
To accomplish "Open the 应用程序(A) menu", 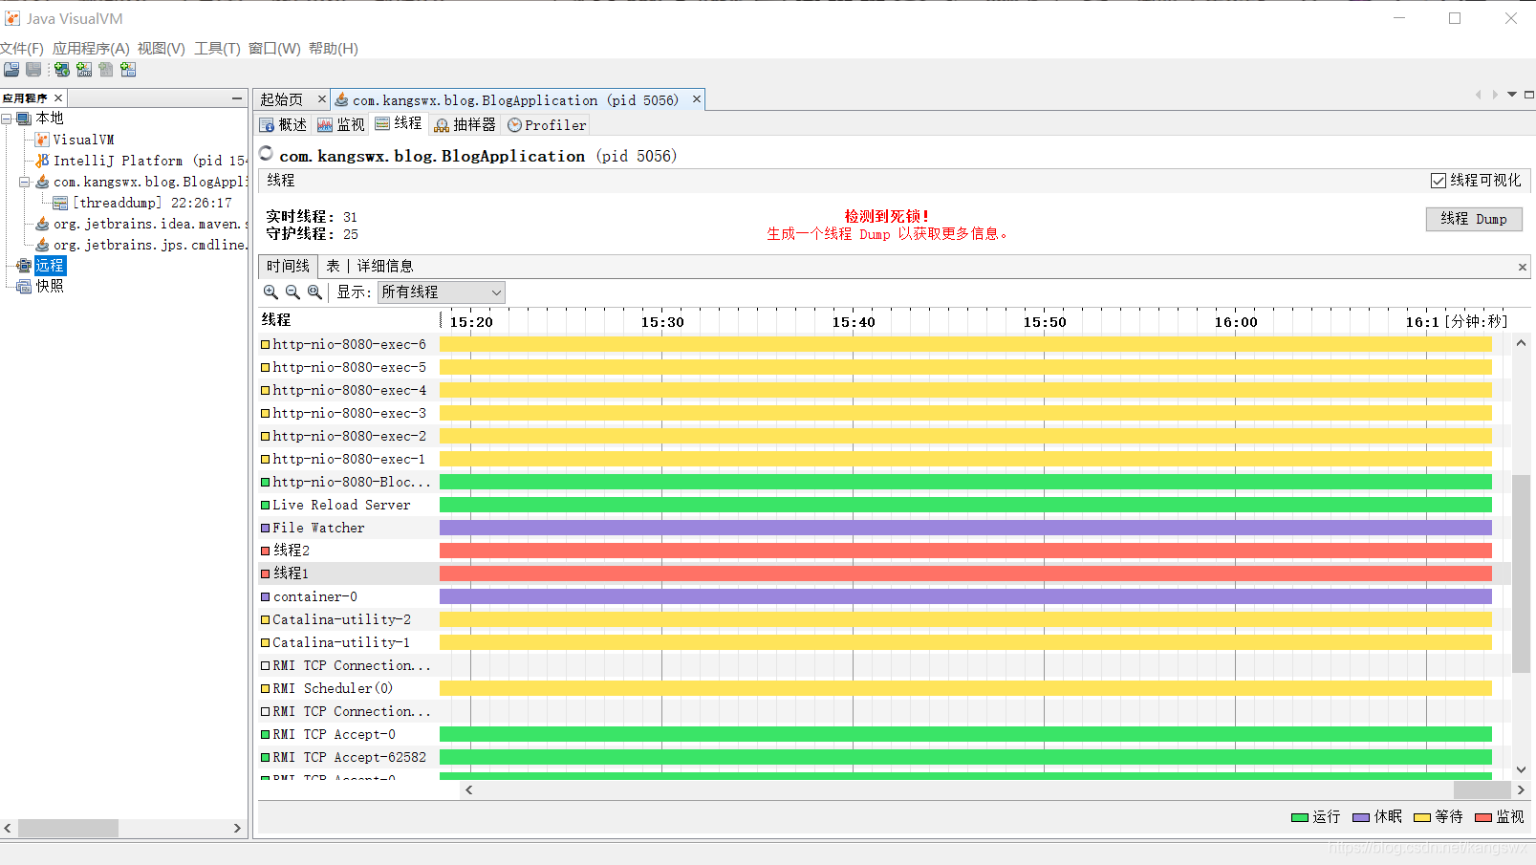I will (x=91, y=49).
